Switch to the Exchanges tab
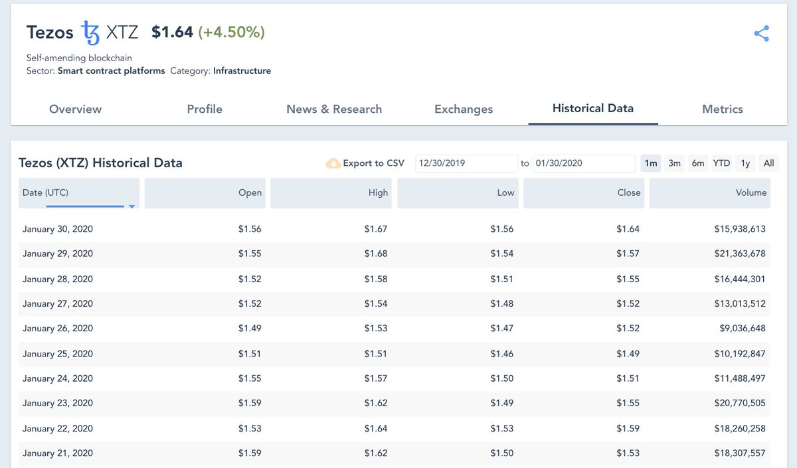 (464, 109)
